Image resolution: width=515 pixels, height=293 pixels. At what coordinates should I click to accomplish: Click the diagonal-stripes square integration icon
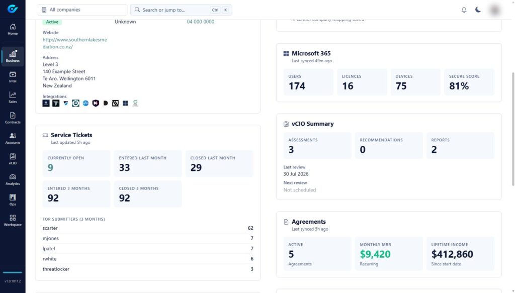pyautogui.click(x=115, y=103)
